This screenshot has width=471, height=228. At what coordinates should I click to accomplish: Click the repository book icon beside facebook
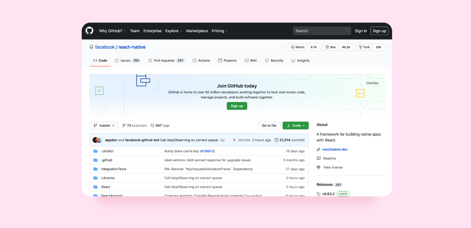tap(91, 47)
